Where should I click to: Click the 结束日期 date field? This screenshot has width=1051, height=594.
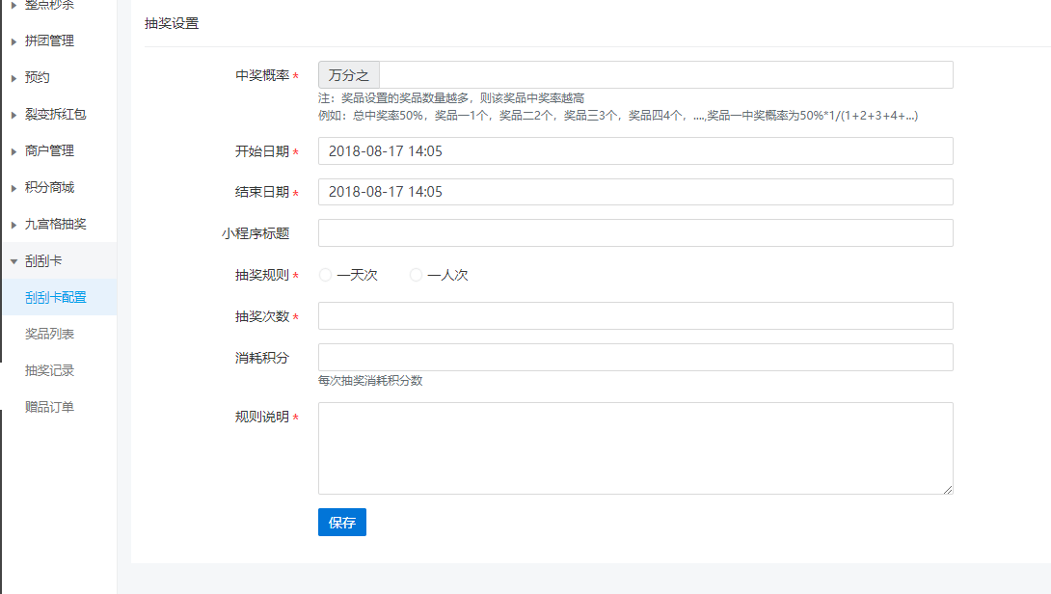(634, 192)
